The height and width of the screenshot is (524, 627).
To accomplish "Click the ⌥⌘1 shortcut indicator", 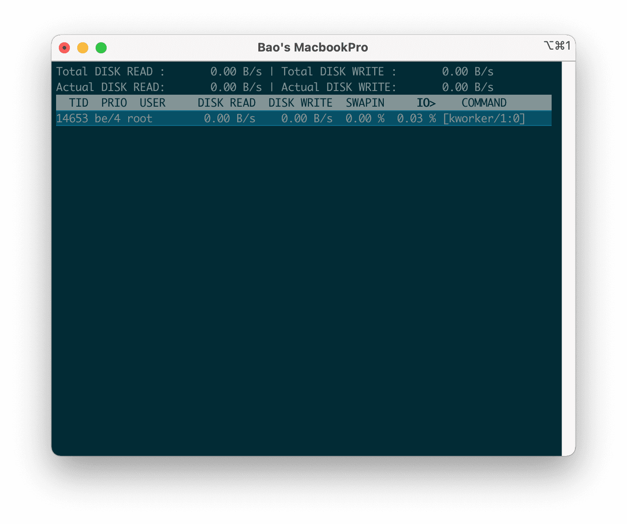I will pyautogui.click(x=558, y=46).
